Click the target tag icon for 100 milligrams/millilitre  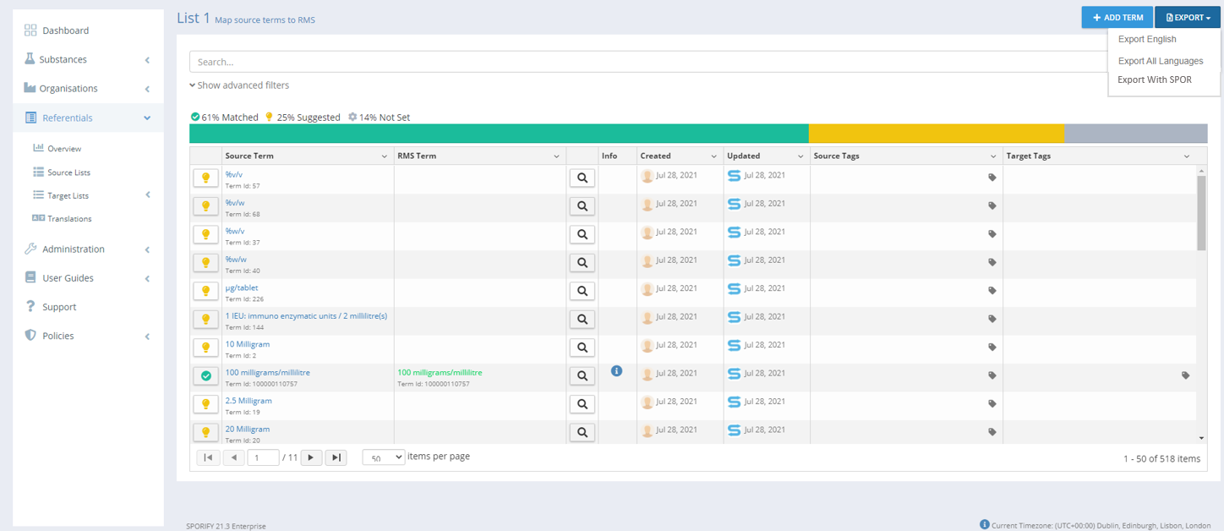1185,375
